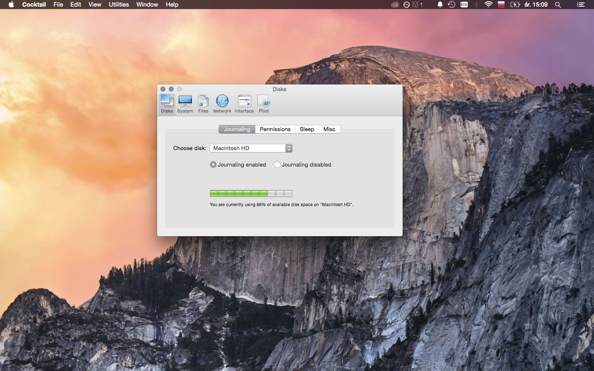Switch to the Sleep tab
Screen dimensions: 594x371
[307, 129]
